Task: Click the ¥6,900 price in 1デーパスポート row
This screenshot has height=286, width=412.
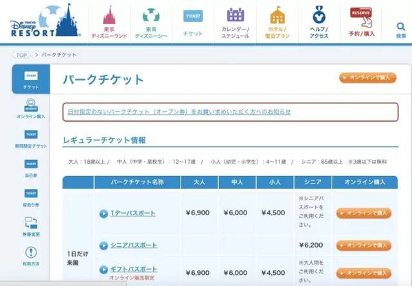Action: coord(198,212)
